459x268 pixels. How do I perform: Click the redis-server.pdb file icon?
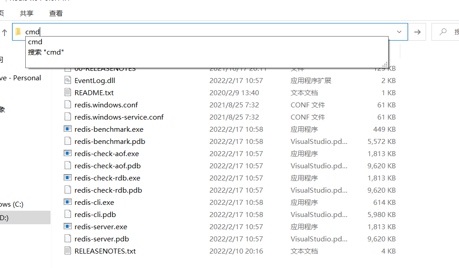pos(68,239)
